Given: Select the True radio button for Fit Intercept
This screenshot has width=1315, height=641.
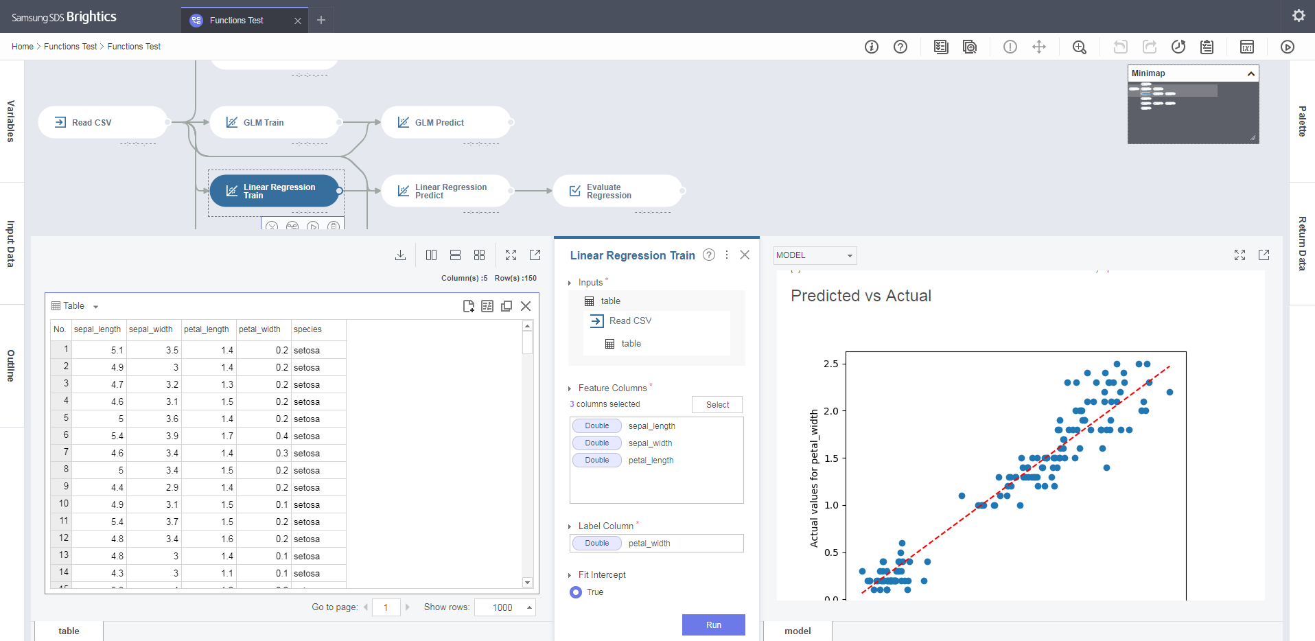Looking at the screenshot, I should (x=575, y=592).
